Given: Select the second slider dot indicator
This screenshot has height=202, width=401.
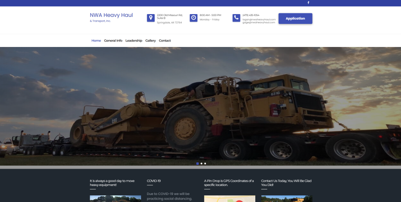Looking at the screenshot, I should (x=201, y=163).
